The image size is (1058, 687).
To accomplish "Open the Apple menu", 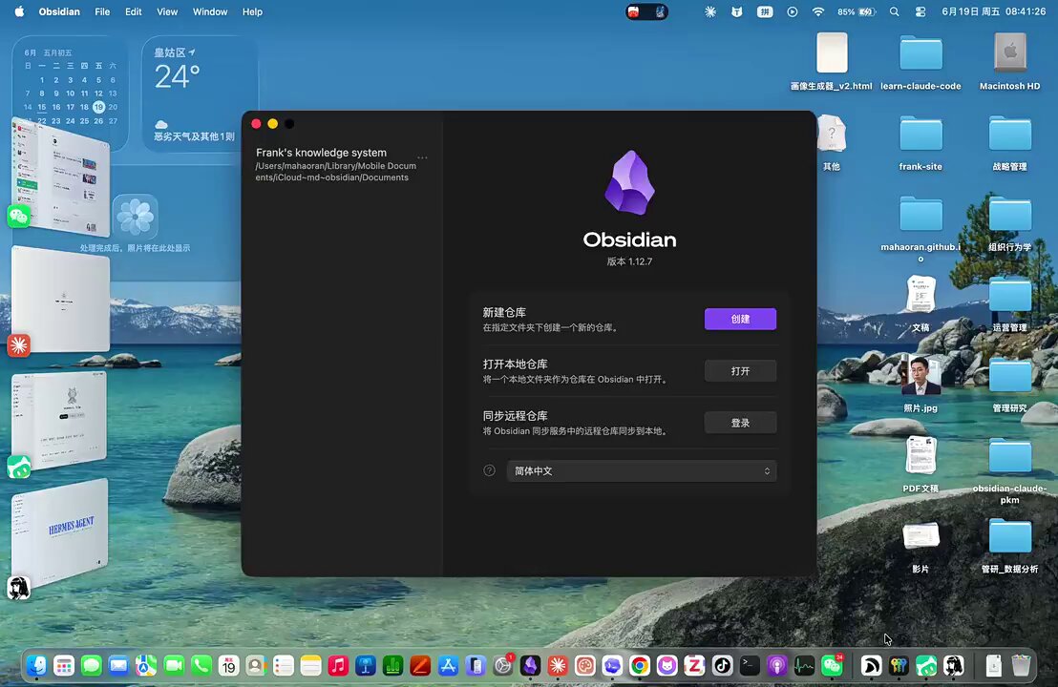I will point(19,11).
